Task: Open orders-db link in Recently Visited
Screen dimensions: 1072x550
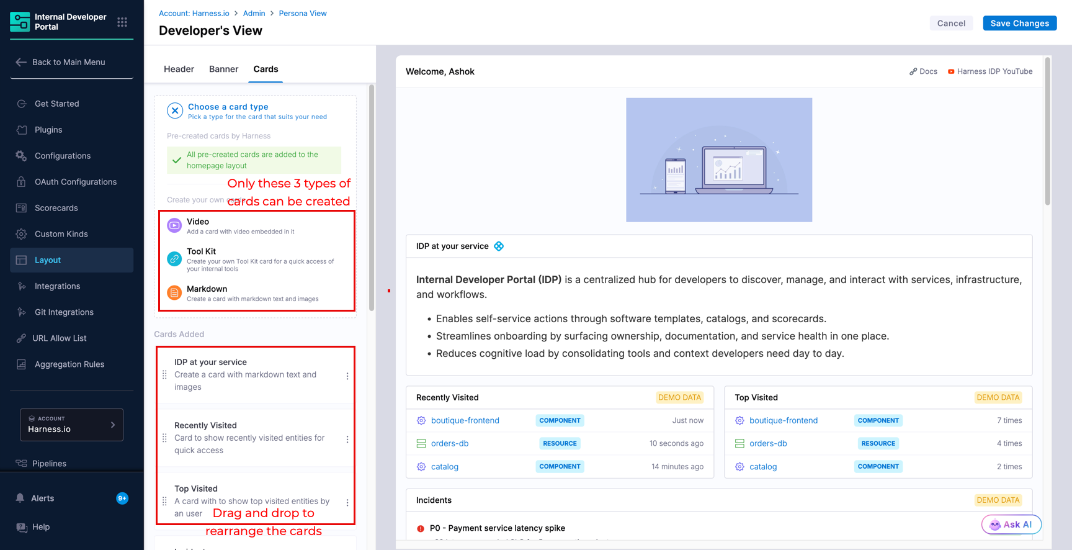Action: tap(450, 443)
